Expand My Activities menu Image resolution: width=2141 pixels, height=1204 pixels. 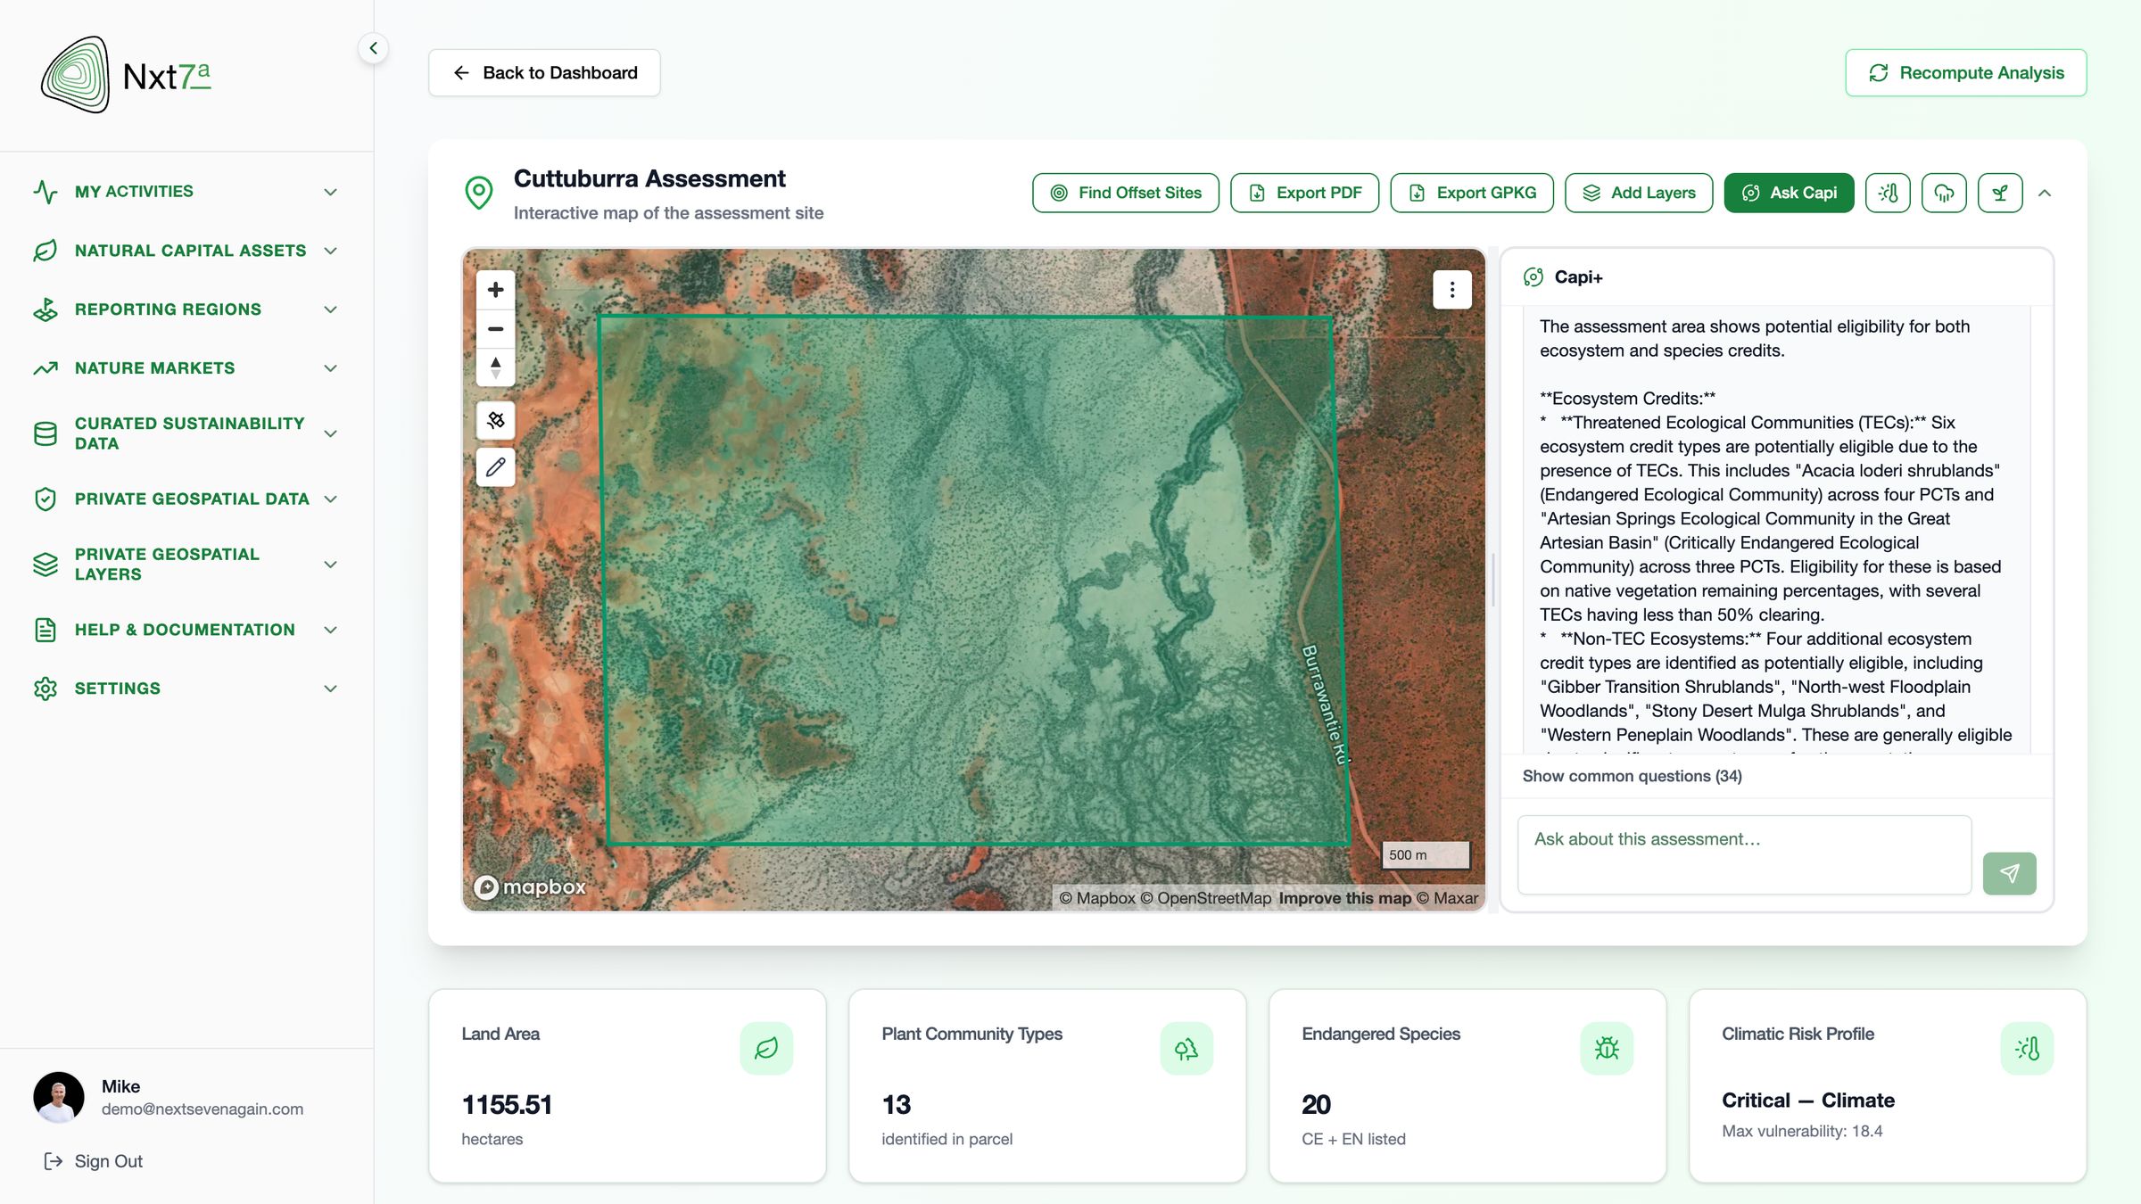[186, 192]
